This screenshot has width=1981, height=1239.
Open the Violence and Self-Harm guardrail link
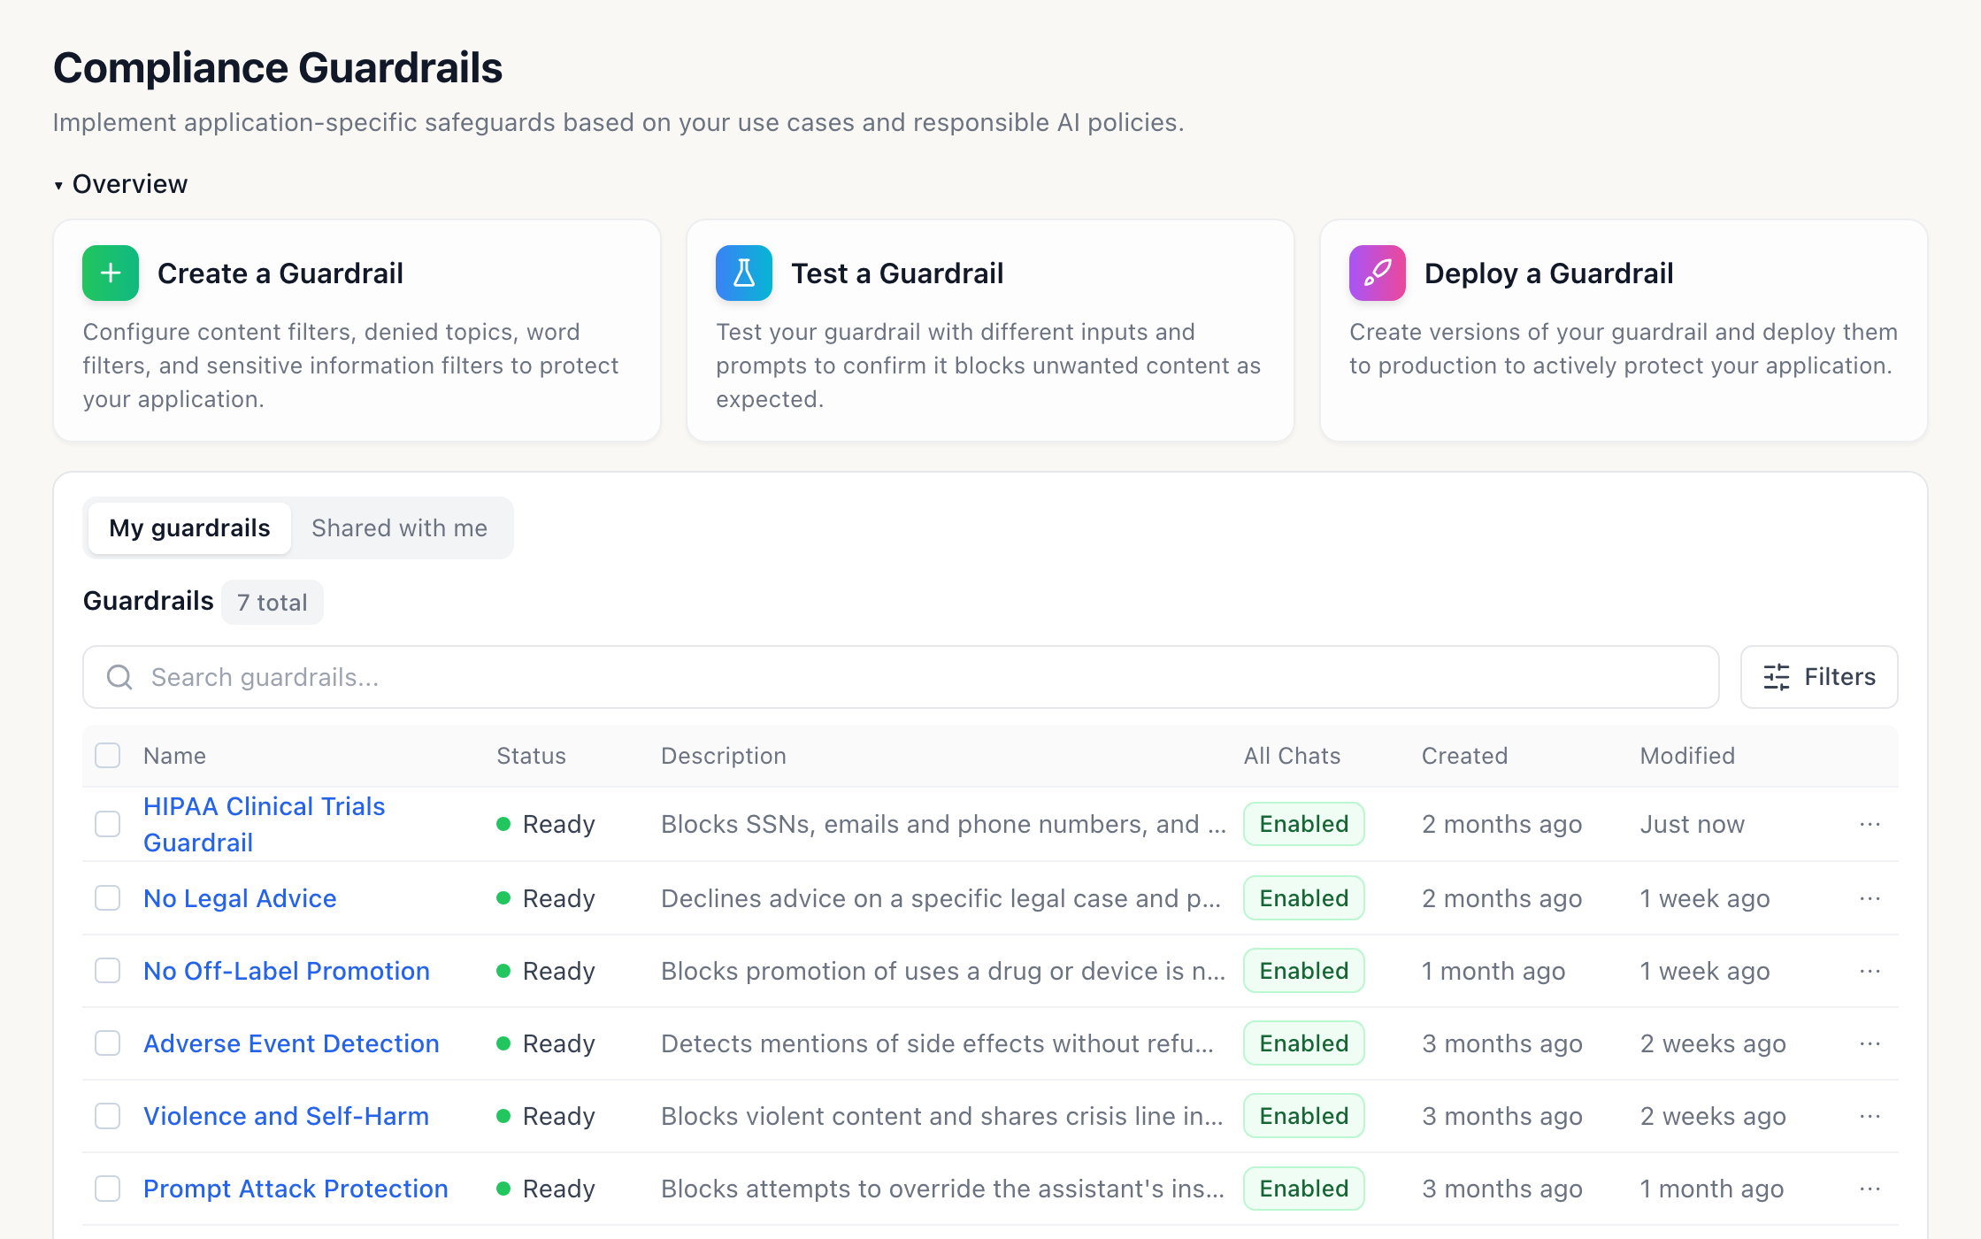[286, 1116]
